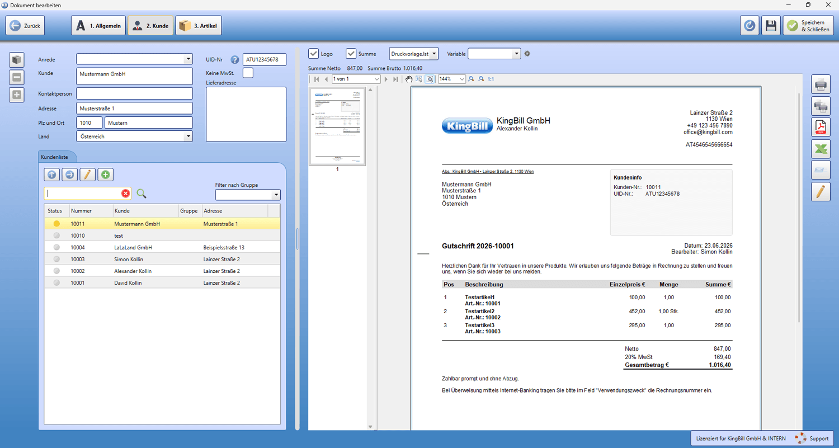The height and width of the screenshot is (448, 839).
Task: Sort customer list by Adresse column
Action: tap(234, 211)
